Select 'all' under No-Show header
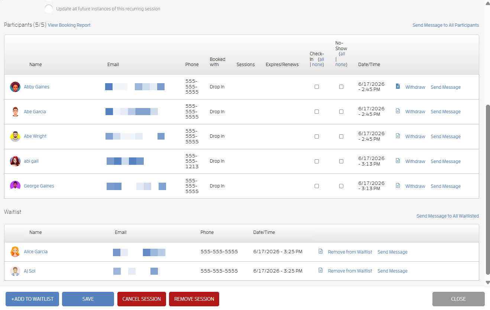Viewport: 490px width, 310px height. tap(343, 54)
